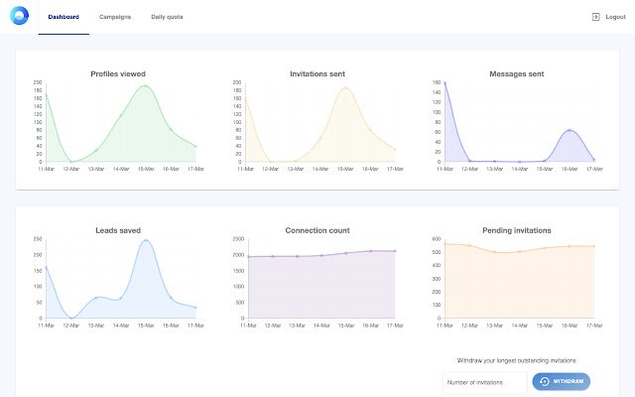Switch to the Campaigns tab

[115, 17]
